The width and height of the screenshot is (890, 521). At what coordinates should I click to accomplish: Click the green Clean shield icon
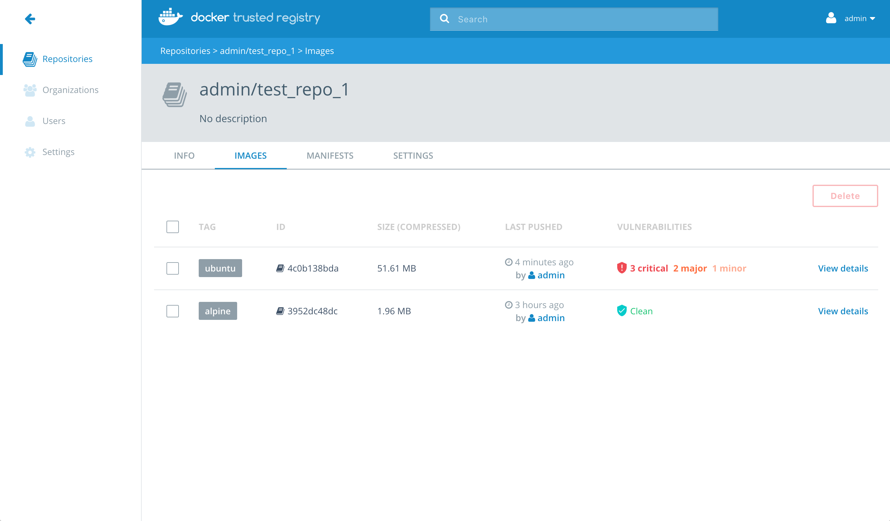pos(622,311)
